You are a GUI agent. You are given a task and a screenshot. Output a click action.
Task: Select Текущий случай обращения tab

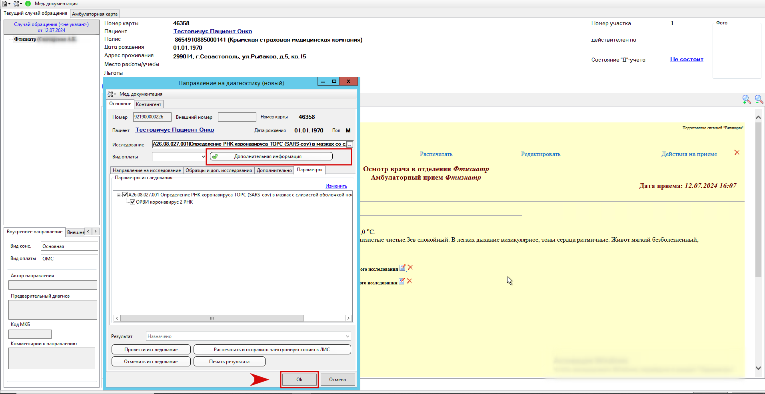(36, 13)
